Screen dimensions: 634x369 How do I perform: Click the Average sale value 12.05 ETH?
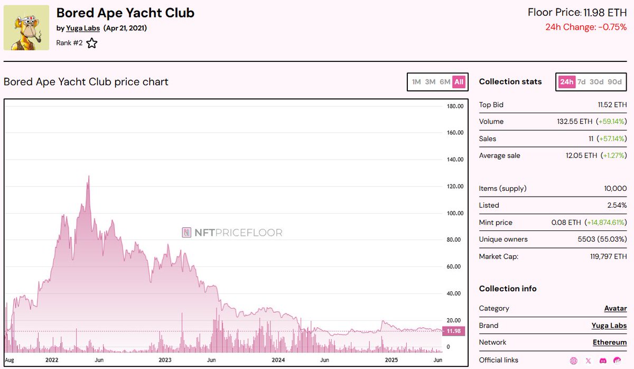coord(581,155)
